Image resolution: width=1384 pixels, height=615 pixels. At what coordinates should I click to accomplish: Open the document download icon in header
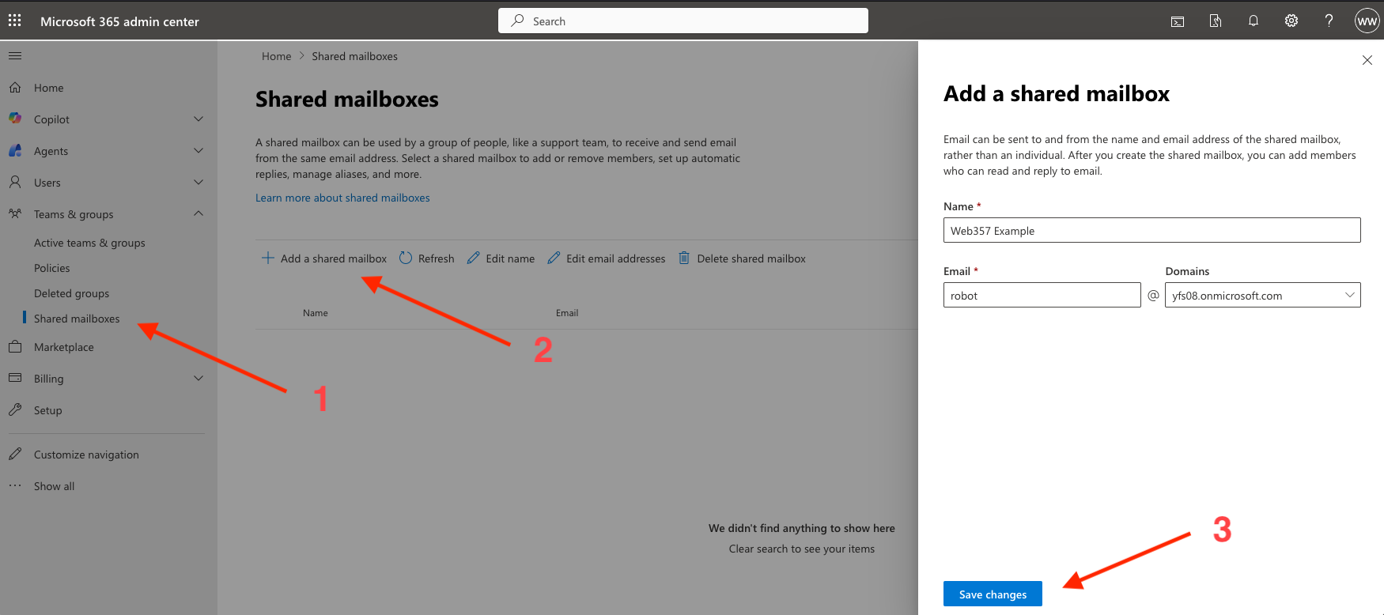click(1216, 21)
